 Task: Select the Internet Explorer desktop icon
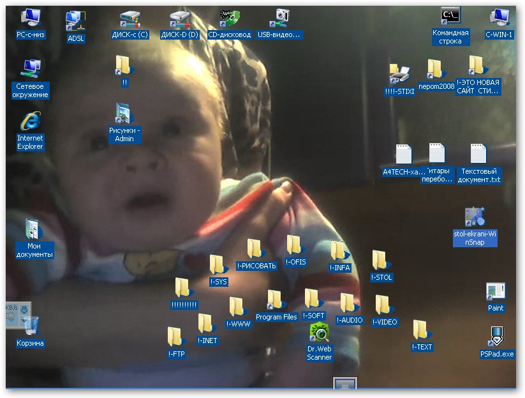30,121
